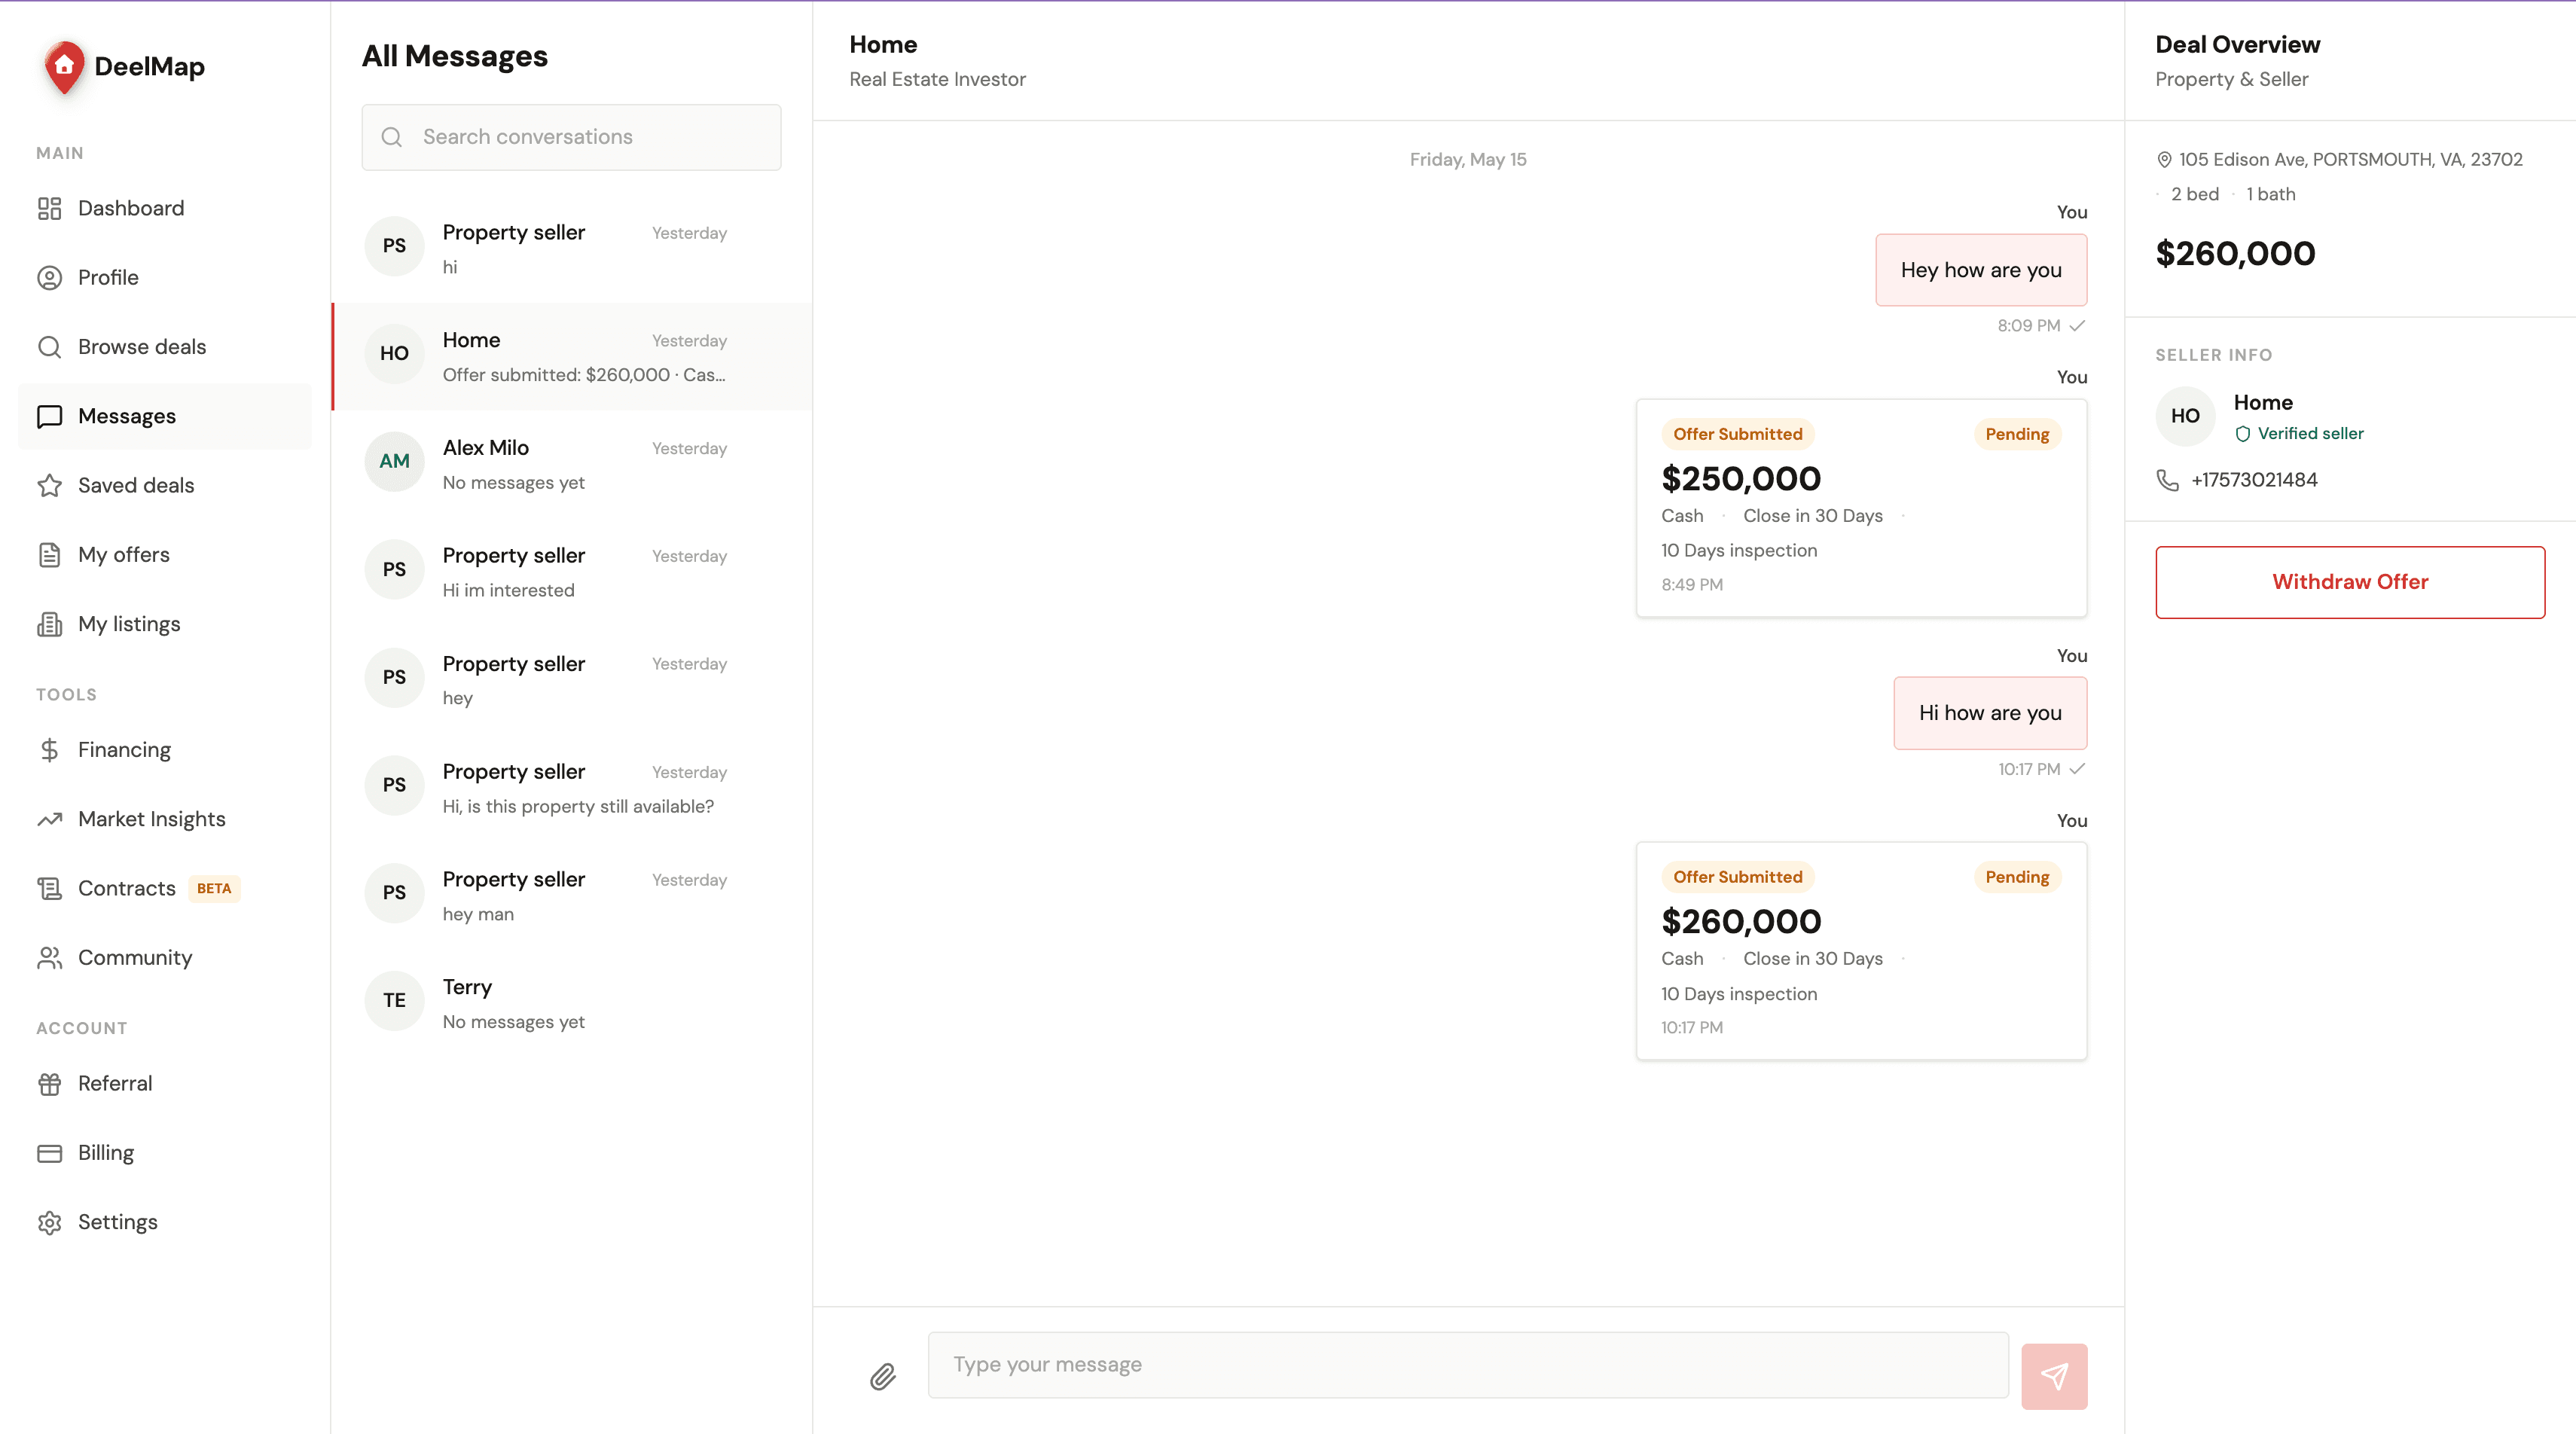Image resolution: width=2576 pixels, height=1434 pixels.
Task: Click the Referral gift icon
Action: click(x=49, y=1083)
